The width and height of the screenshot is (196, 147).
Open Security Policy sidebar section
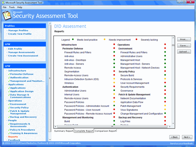(x=19, y=108)
